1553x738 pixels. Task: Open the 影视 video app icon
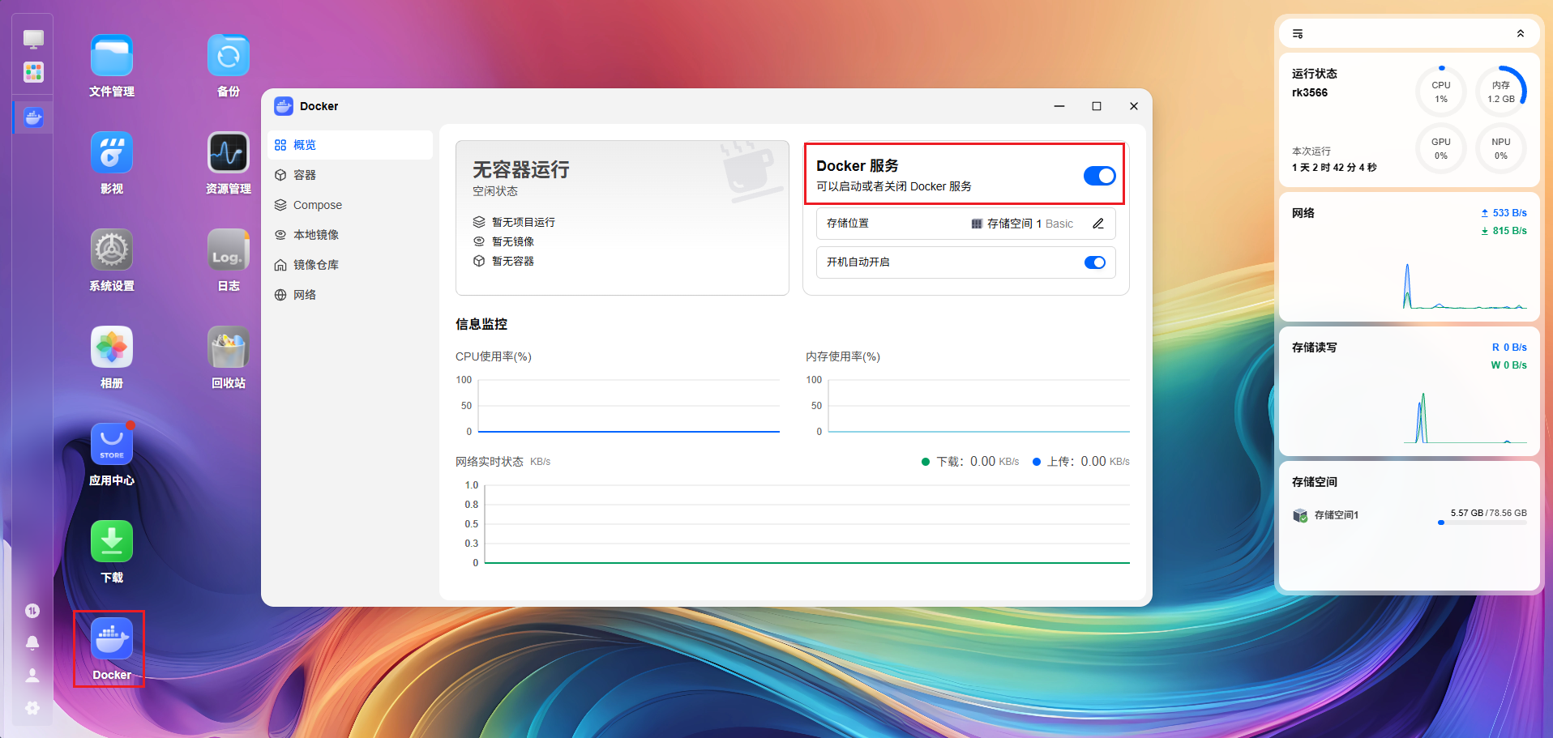[112, 153]
